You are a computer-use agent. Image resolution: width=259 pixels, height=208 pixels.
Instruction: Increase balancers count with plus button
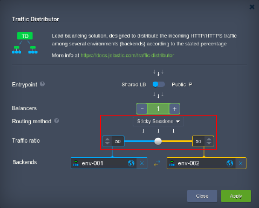(174, 109)
